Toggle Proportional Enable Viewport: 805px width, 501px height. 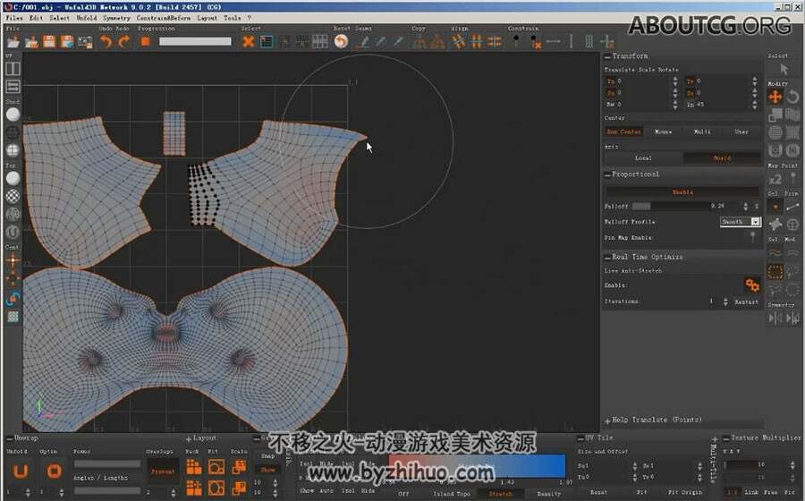pos(682,192)
